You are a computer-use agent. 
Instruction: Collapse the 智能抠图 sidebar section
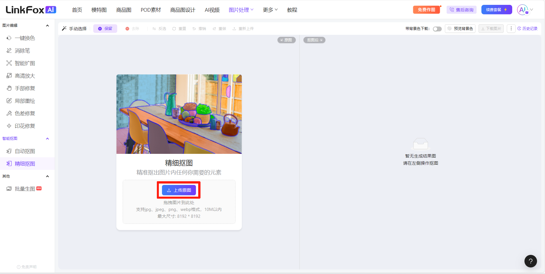(47, 138)
